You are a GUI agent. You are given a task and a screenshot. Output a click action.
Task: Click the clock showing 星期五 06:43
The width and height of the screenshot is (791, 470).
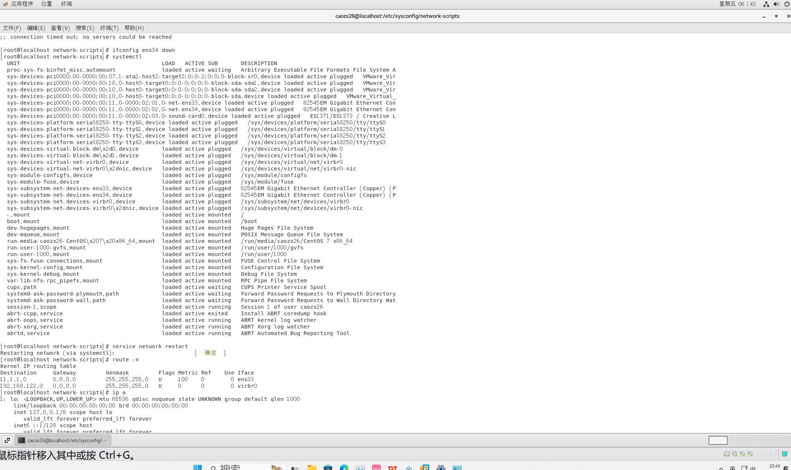pos(737,4)
